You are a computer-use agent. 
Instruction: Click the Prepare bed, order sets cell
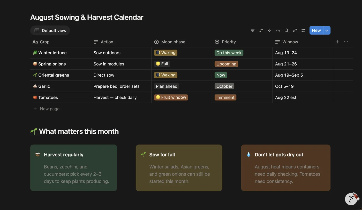121,86
